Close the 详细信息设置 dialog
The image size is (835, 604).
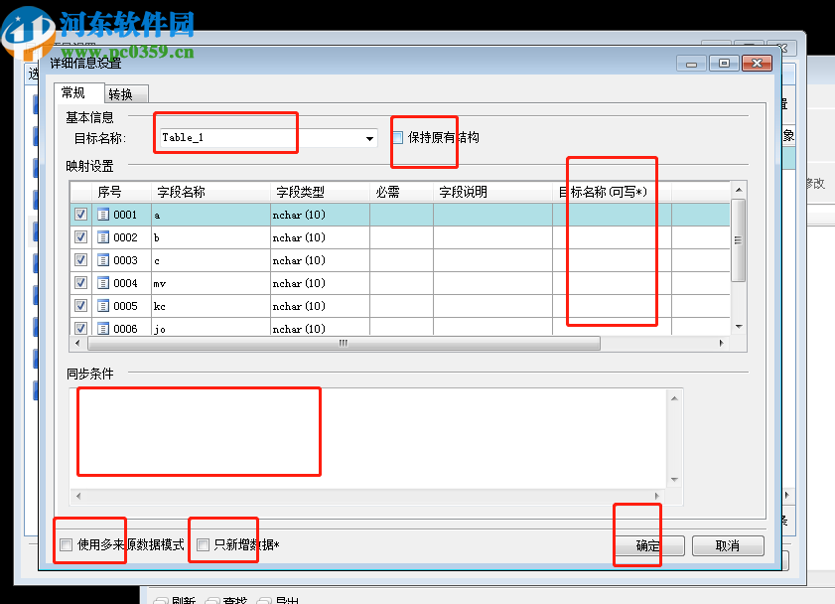coord(757,64)
